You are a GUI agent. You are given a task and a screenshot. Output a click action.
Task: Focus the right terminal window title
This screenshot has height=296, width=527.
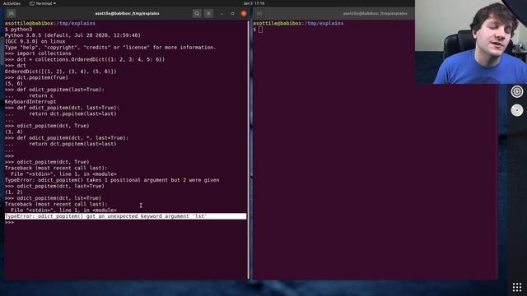[375, 13]
